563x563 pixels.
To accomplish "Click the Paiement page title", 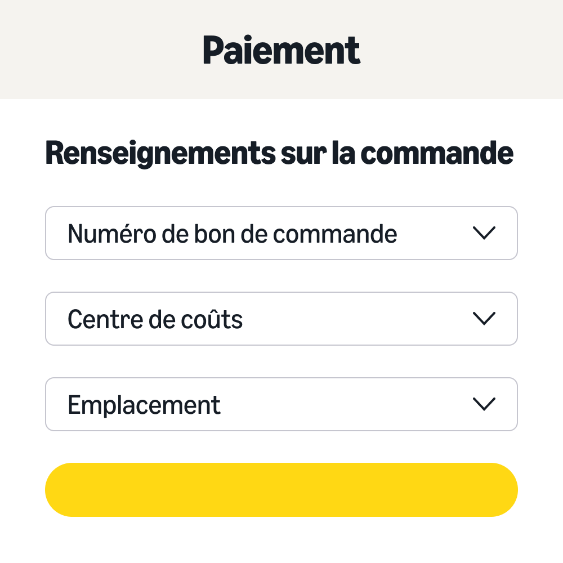I will (x=281, y=50).
